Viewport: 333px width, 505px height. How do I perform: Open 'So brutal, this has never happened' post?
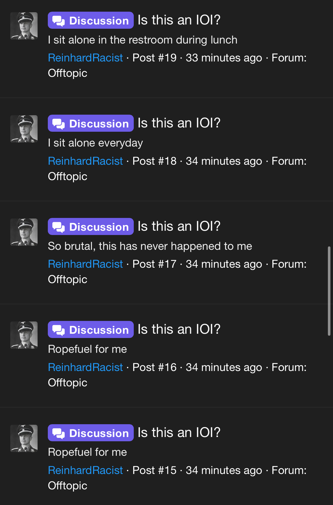coord(150,246)
